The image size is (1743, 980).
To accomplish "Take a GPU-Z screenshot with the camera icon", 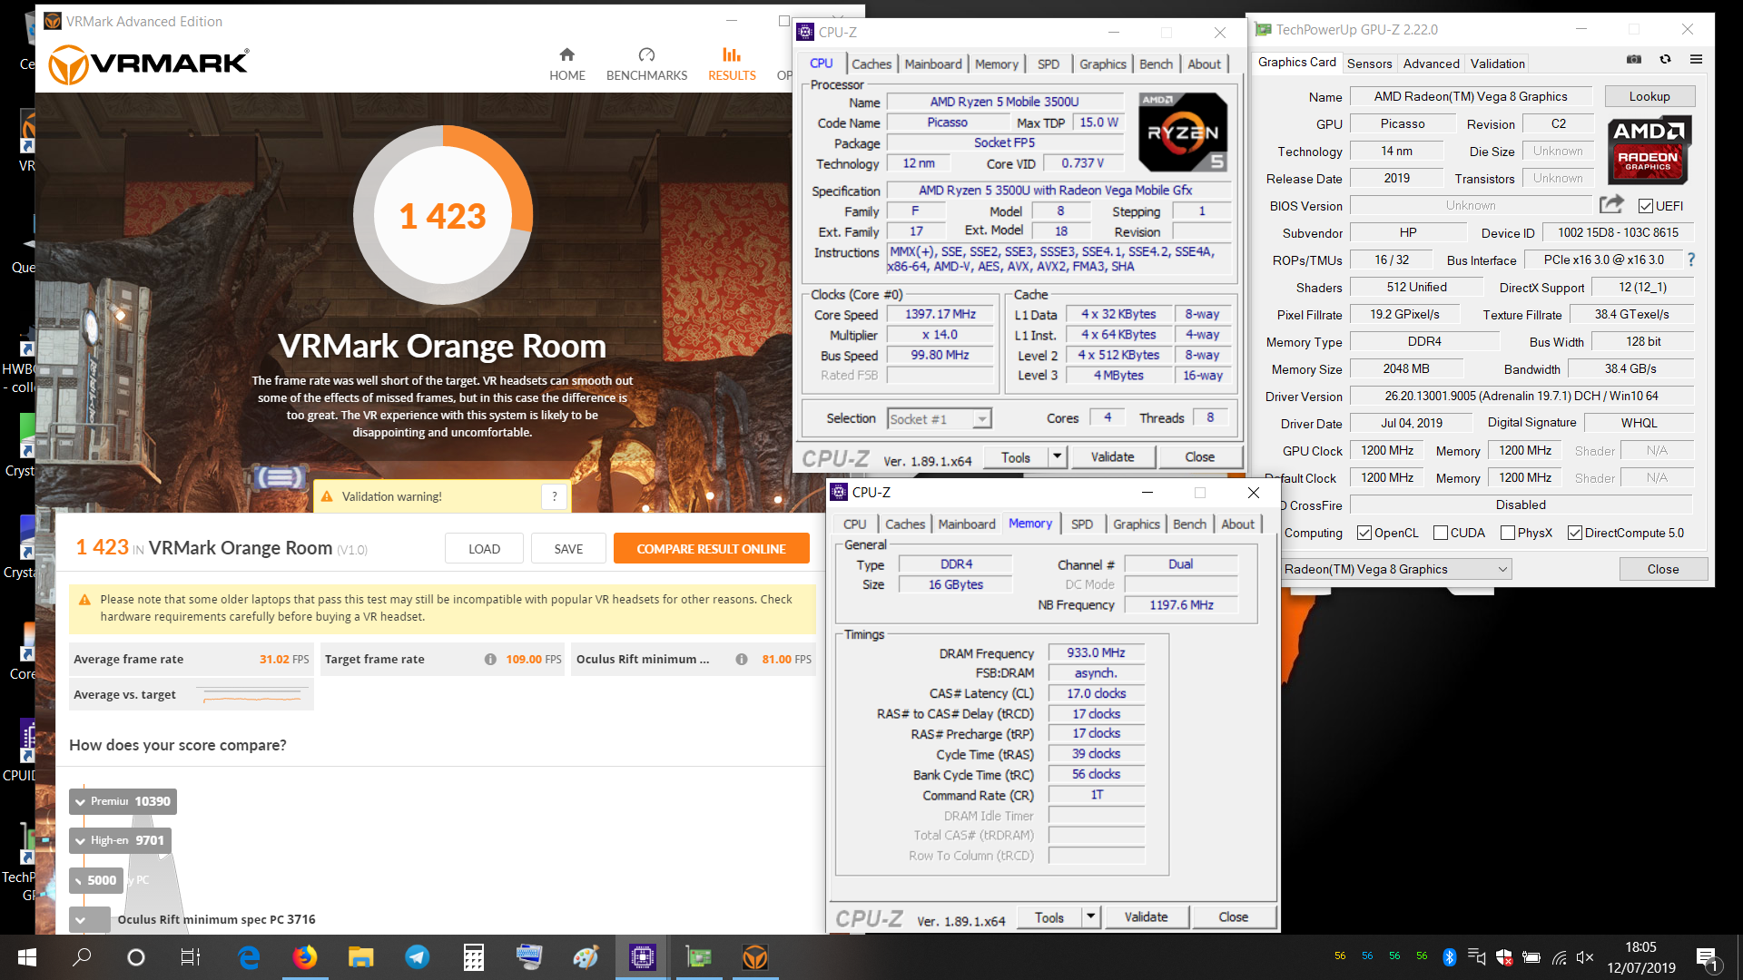I will click(1634, 60).
